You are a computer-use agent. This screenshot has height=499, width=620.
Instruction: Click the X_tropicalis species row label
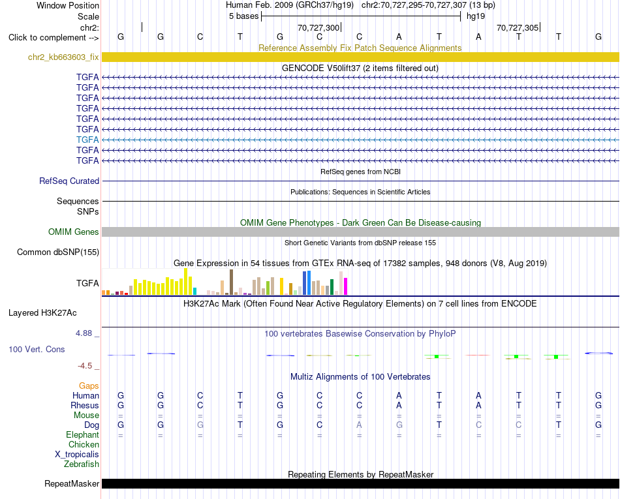77,455
